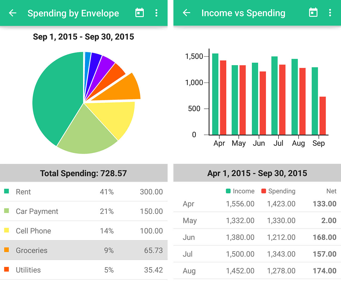The width and height of the screenshot is (341, 286).
Task: Select the green Rent pie slice
Action: [x=58, y=97]
